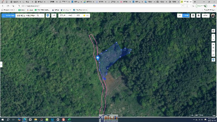Zoom in with the plus button
The height and width of the screenshot is (122, 217).
(213, 36)
